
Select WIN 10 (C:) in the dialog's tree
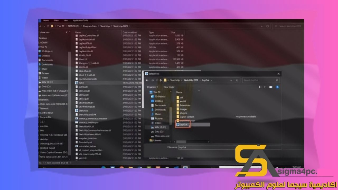[x=158, y=127]
